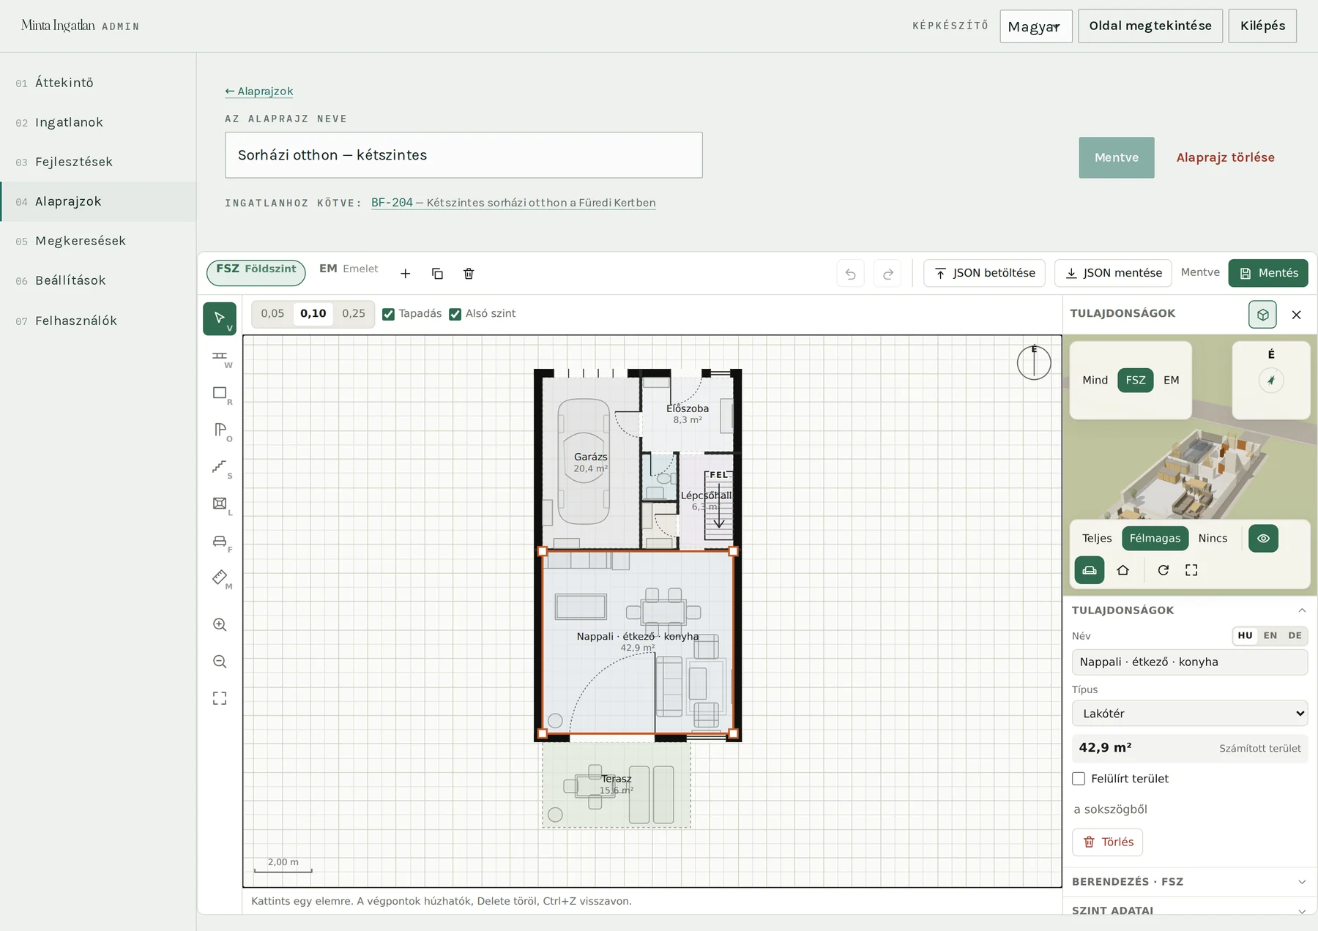This screenshot has height=931, width=1318.
Task: Open the Típus Lakótér dropdown
Action: click(x=1190, y=714)
